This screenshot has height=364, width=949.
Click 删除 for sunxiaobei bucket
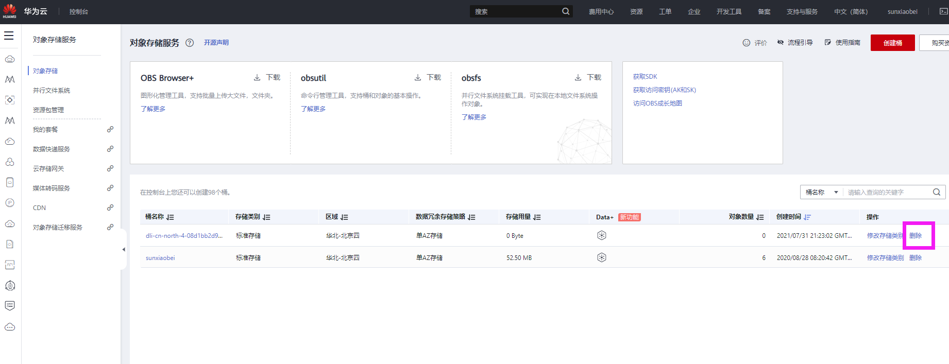click(916, 257)
